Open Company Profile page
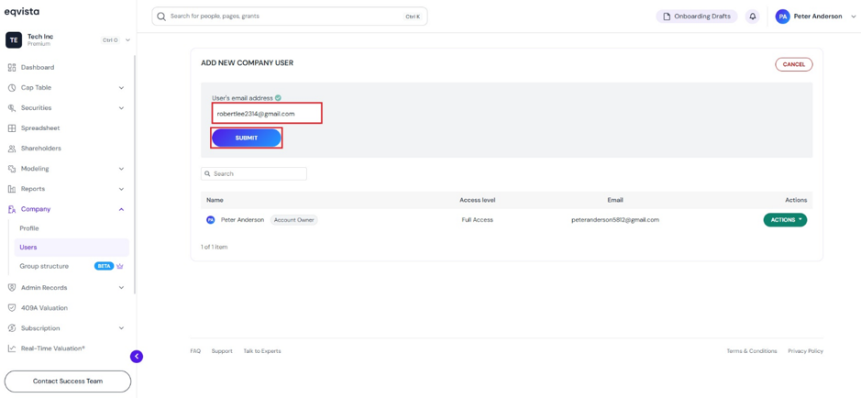Viewport: 861px width, 398px height. 29,228
